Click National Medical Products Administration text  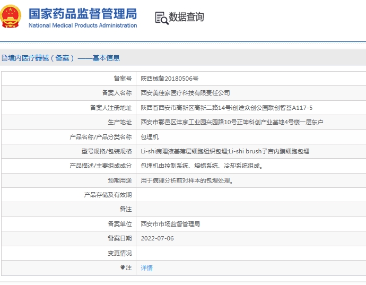tap(83, 25)
